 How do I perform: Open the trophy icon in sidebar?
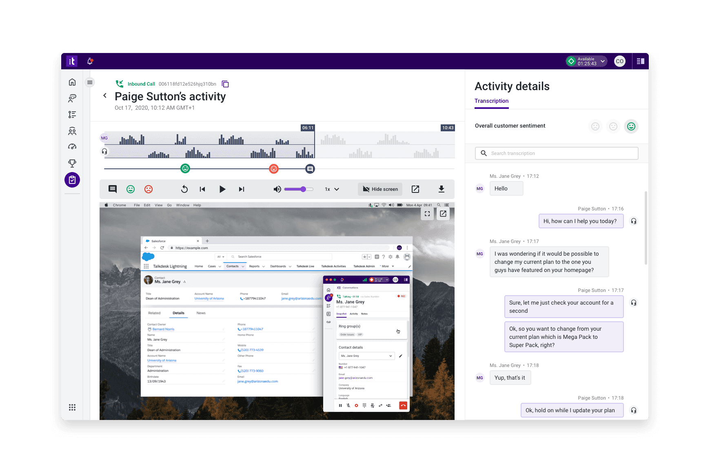pos(72,164)
